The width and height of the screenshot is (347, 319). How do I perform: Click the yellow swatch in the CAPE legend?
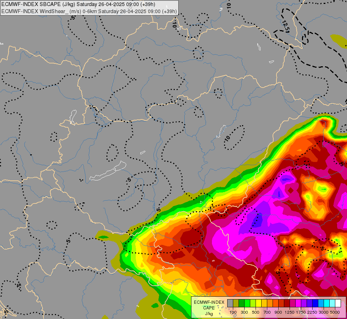point(259,303)
